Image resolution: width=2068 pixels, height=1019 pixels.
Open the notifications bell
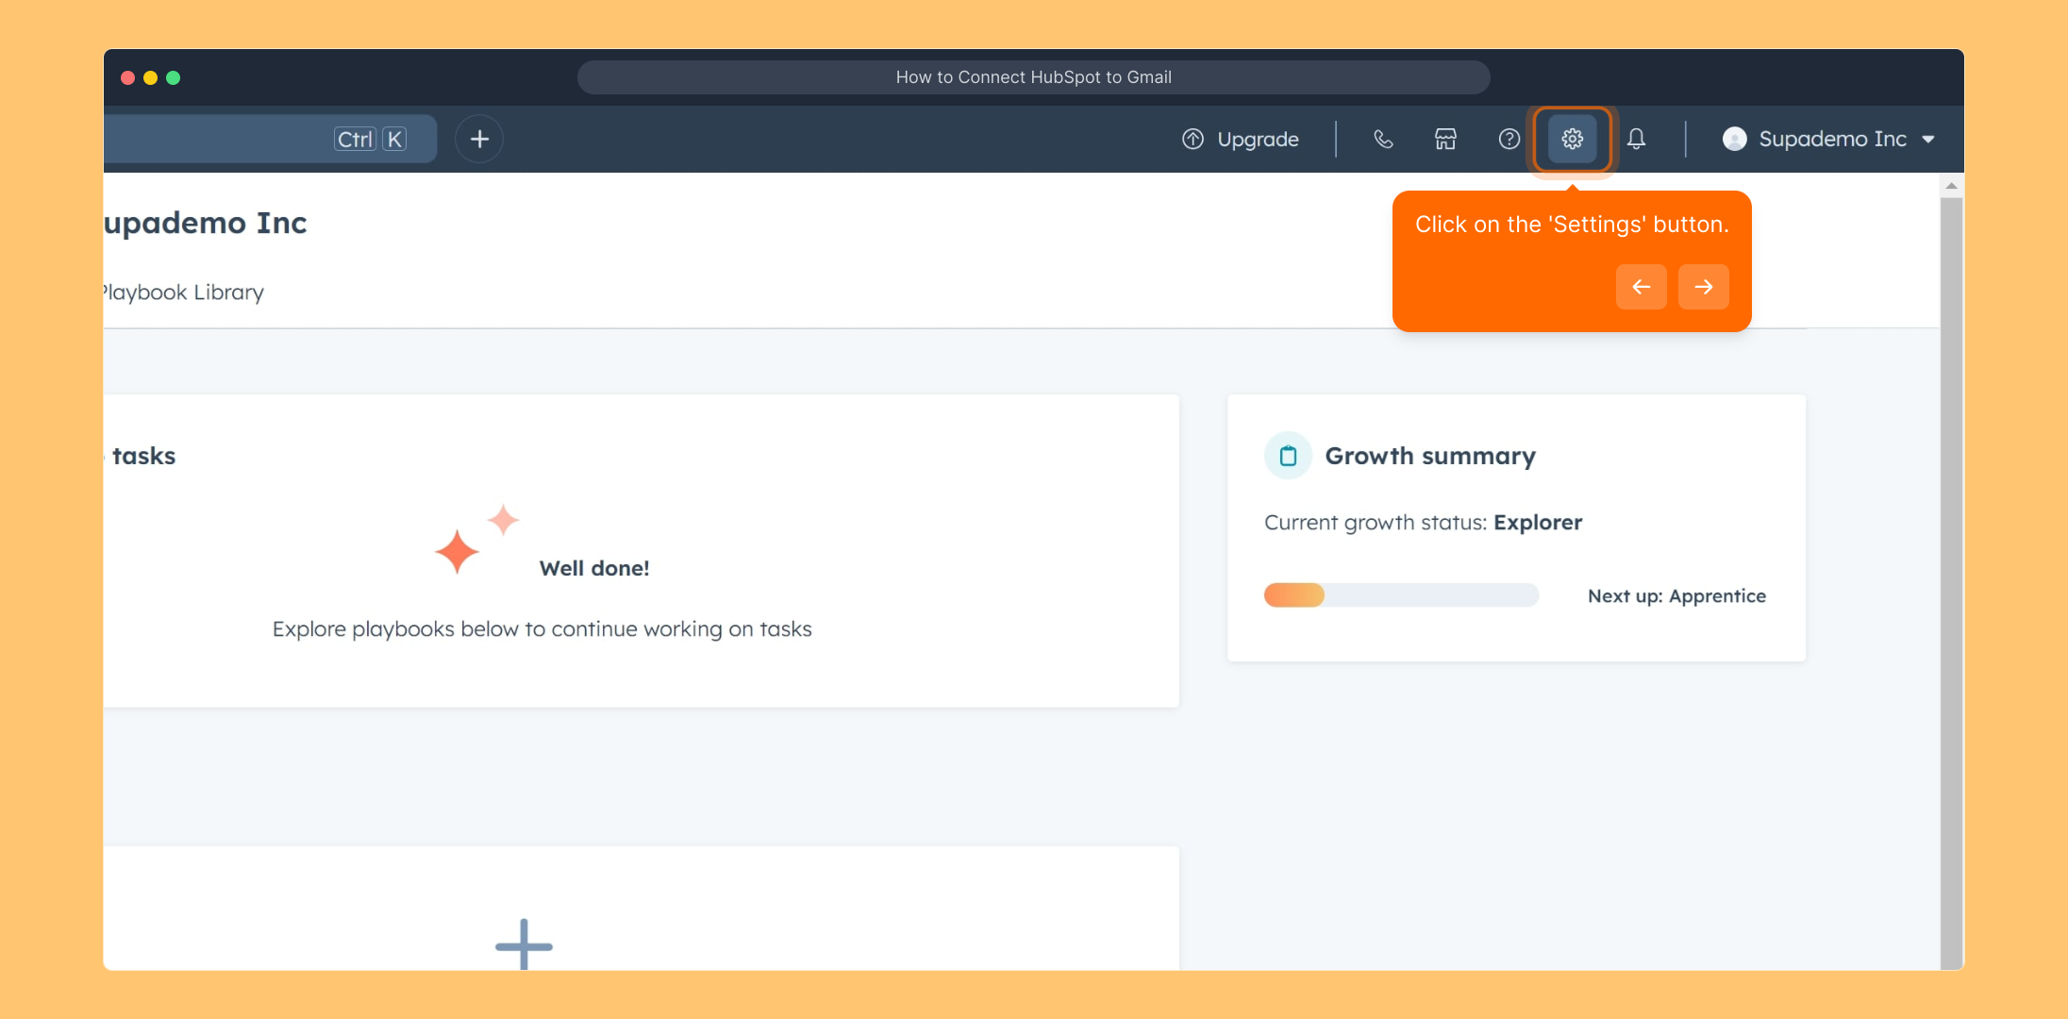coord(1637,140)
